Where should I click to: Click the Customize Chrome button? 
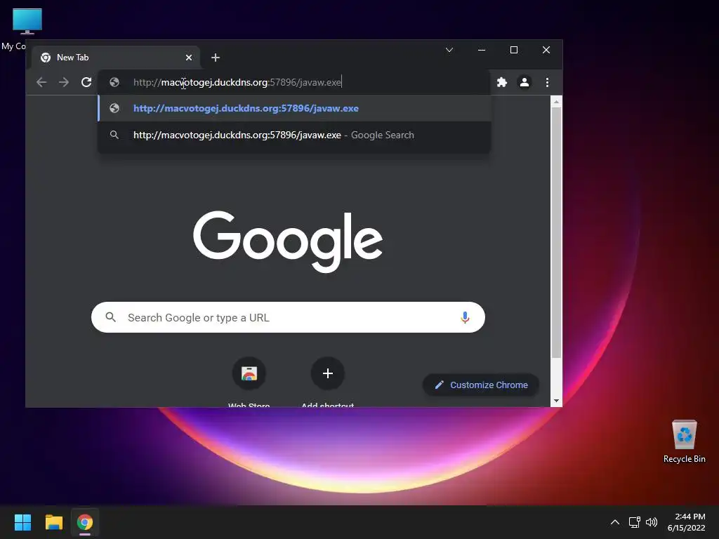(x=480, y=385)
